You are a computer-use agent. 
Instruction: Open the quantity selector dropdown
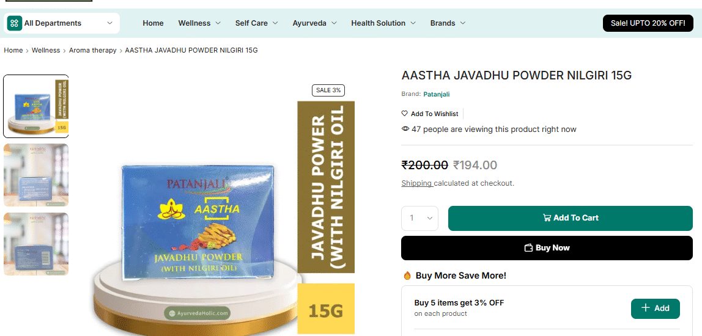419,218
